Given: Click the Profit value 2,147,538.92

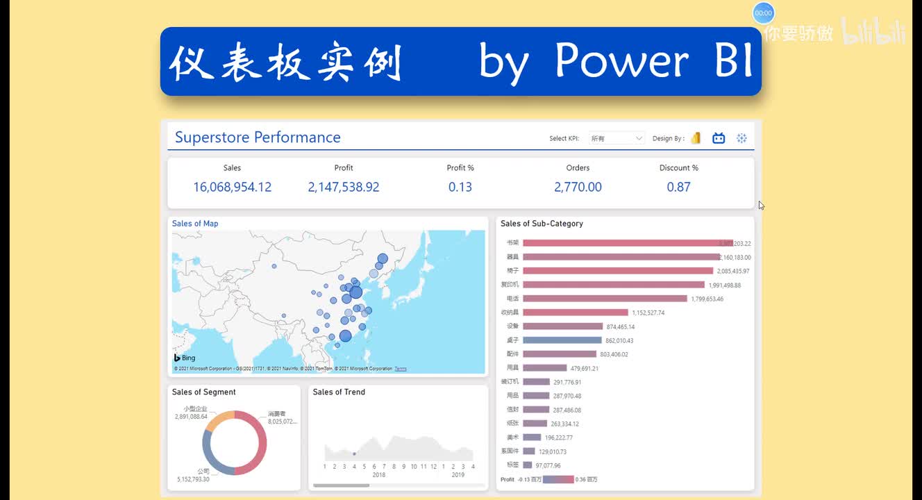Looking at the screenshot, I should tap(344, 187).
